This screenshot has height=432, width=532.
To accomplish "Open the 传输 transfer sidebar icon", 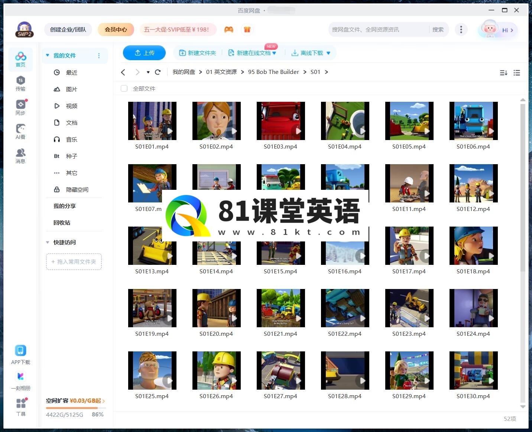I will [x=20, y=83].
